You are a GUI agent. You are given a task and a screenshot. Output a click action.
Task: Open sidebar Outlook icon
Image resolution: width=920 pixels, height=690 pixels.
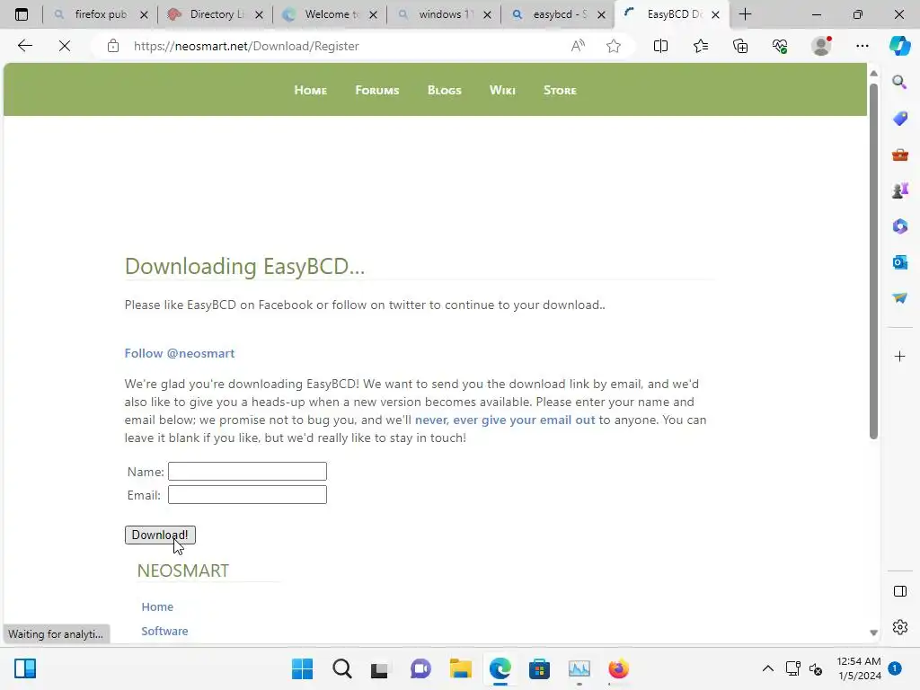899,262
